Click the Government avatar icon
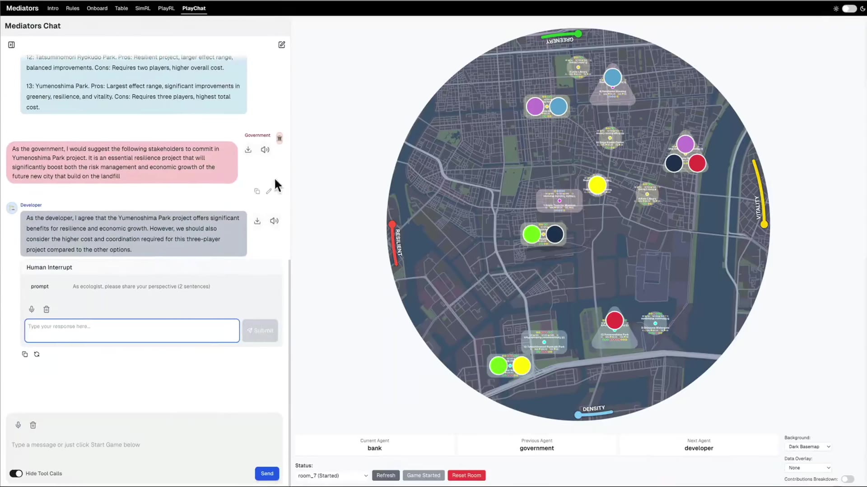Image resolution: width=867 pixels, height=487 pixels. pos(280,138)
